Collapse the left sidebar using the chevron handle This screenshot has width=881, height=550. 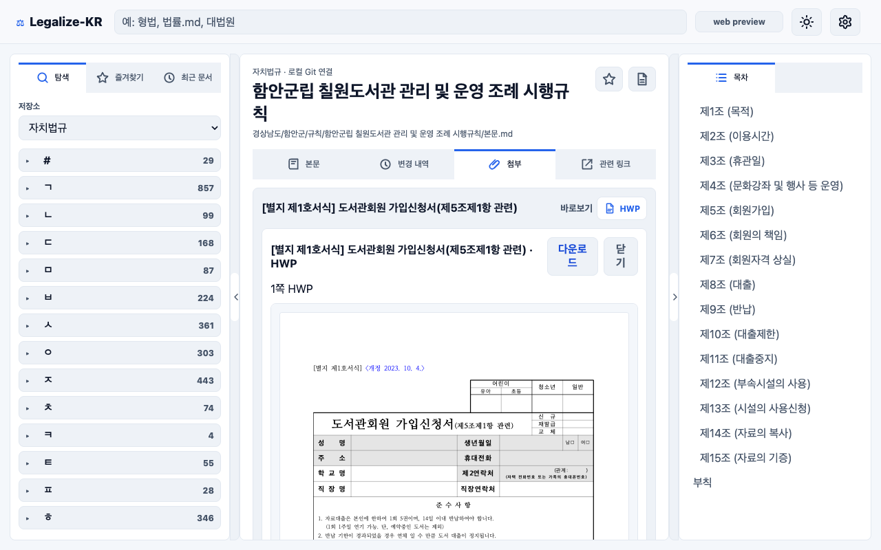pos(235,297)
